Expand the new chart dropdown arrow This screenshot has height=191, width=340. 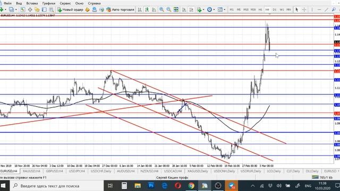(5, 10)
